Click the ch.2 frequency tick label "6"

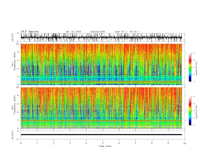tap(19, 104)
